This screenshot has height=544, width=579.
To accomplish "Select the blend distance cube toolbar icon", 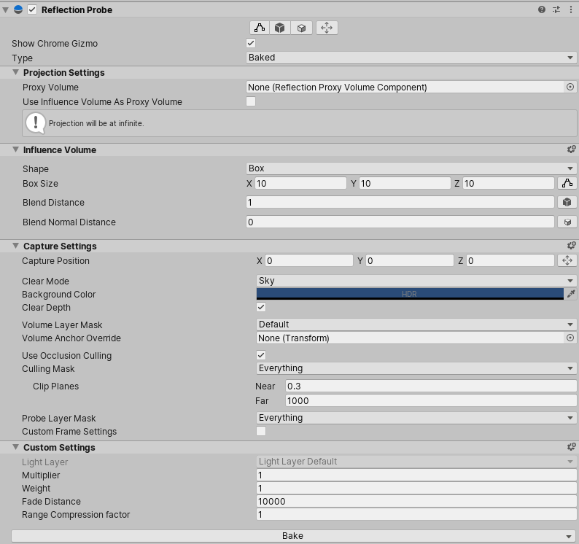I will 280,28.
